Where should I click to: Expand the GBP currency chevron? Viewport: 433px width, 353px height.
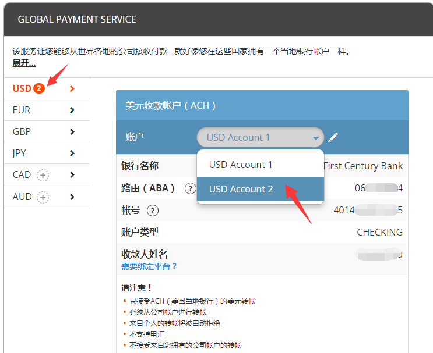(72, 131)
